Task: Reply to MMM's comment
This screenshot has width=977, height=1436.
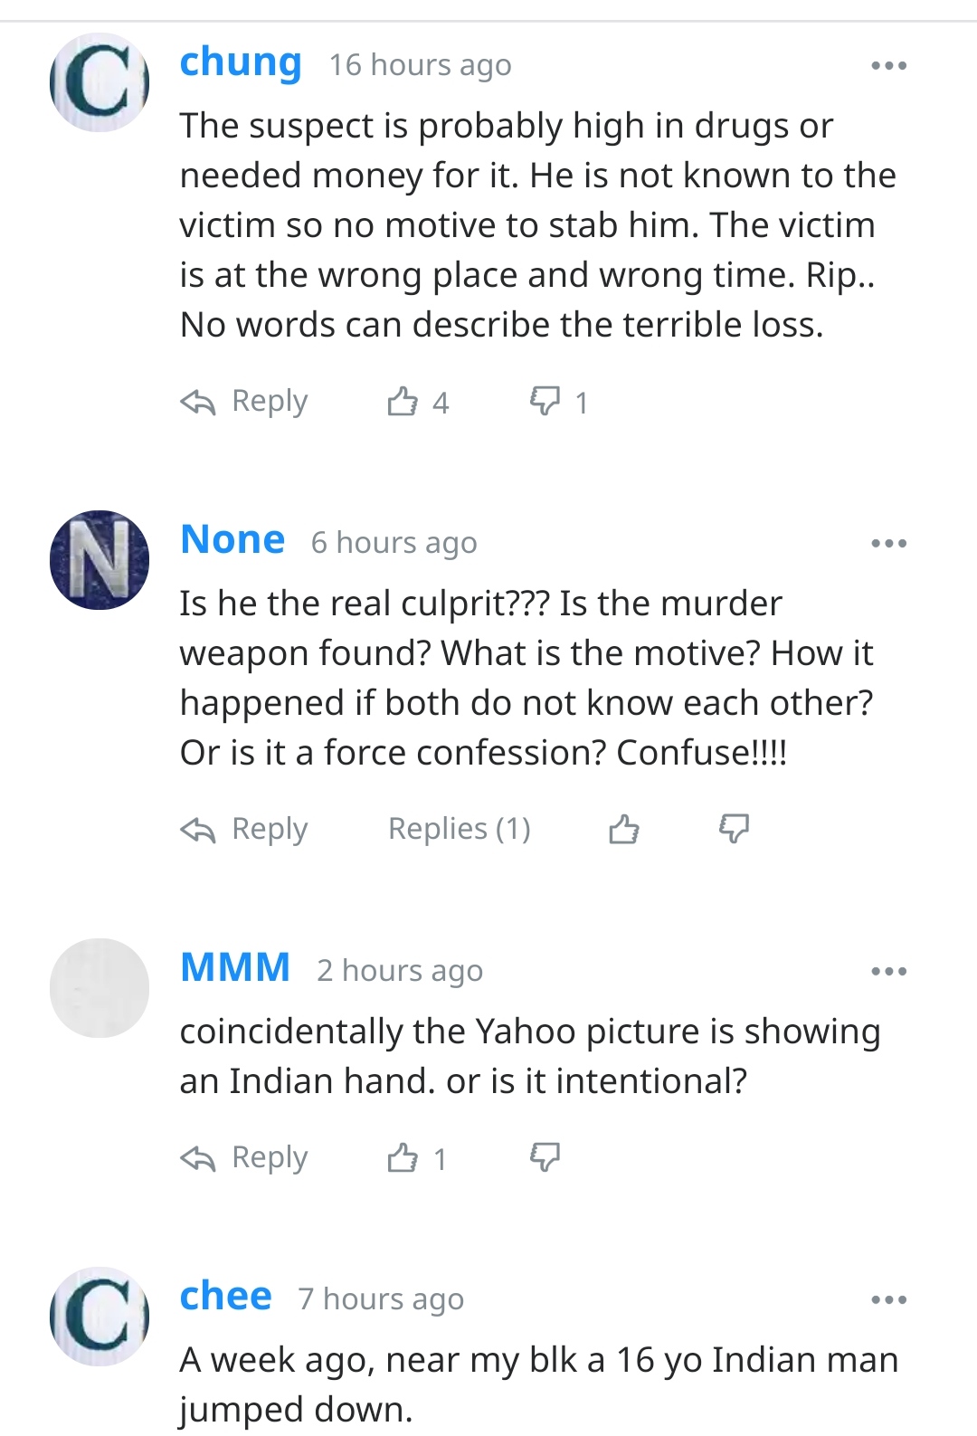Action: coord(244,1157)
